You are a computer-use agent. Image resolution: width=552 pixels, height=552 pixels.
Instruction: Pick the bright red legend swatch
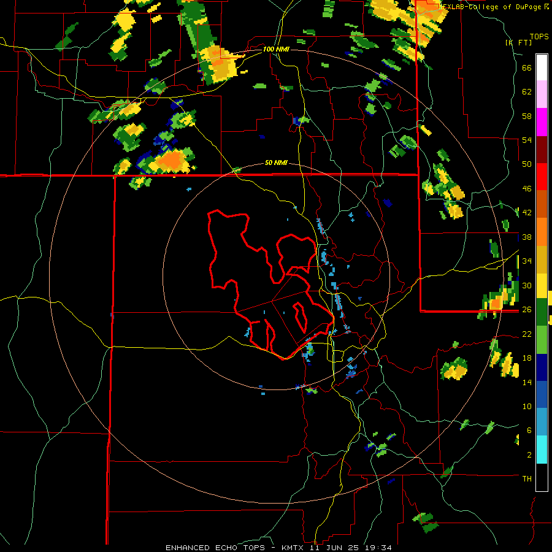click(542, 177)
